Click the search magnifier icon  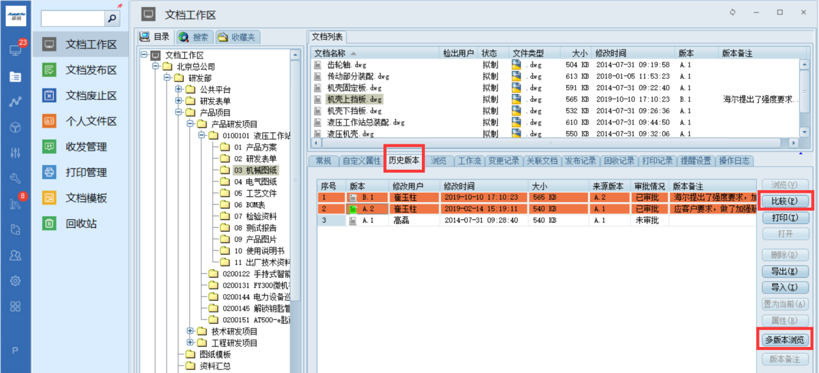point(112,19)
